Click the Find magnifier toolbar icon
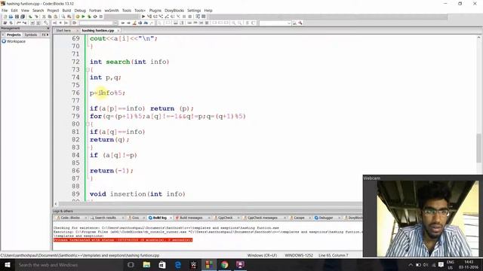 [63, 17]
